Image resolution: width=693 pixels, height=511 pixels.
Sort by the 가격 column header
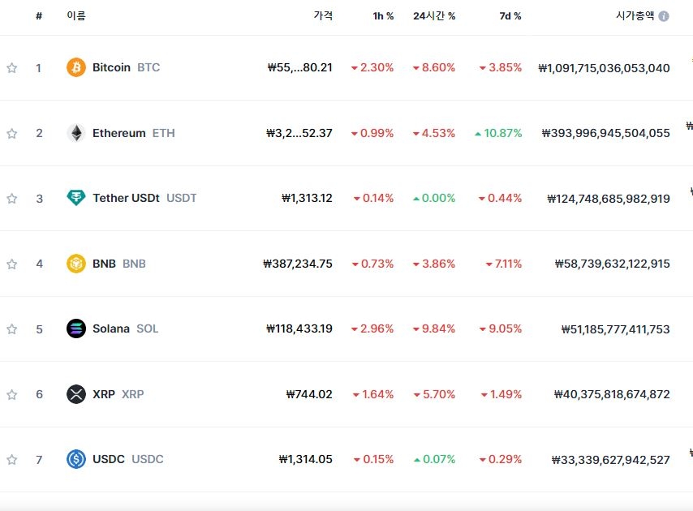(x=323, y=16)
